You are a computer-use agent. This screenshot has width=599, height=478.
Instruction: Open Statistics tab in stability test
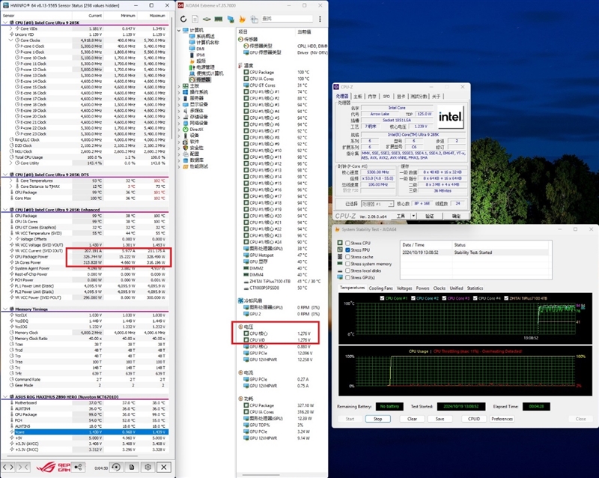(x=475, y=288)
